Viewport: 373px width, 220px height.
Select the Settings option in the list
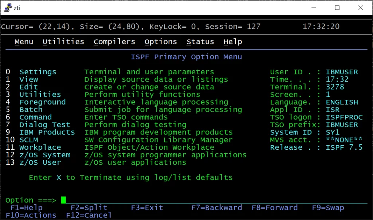[38, 72]
